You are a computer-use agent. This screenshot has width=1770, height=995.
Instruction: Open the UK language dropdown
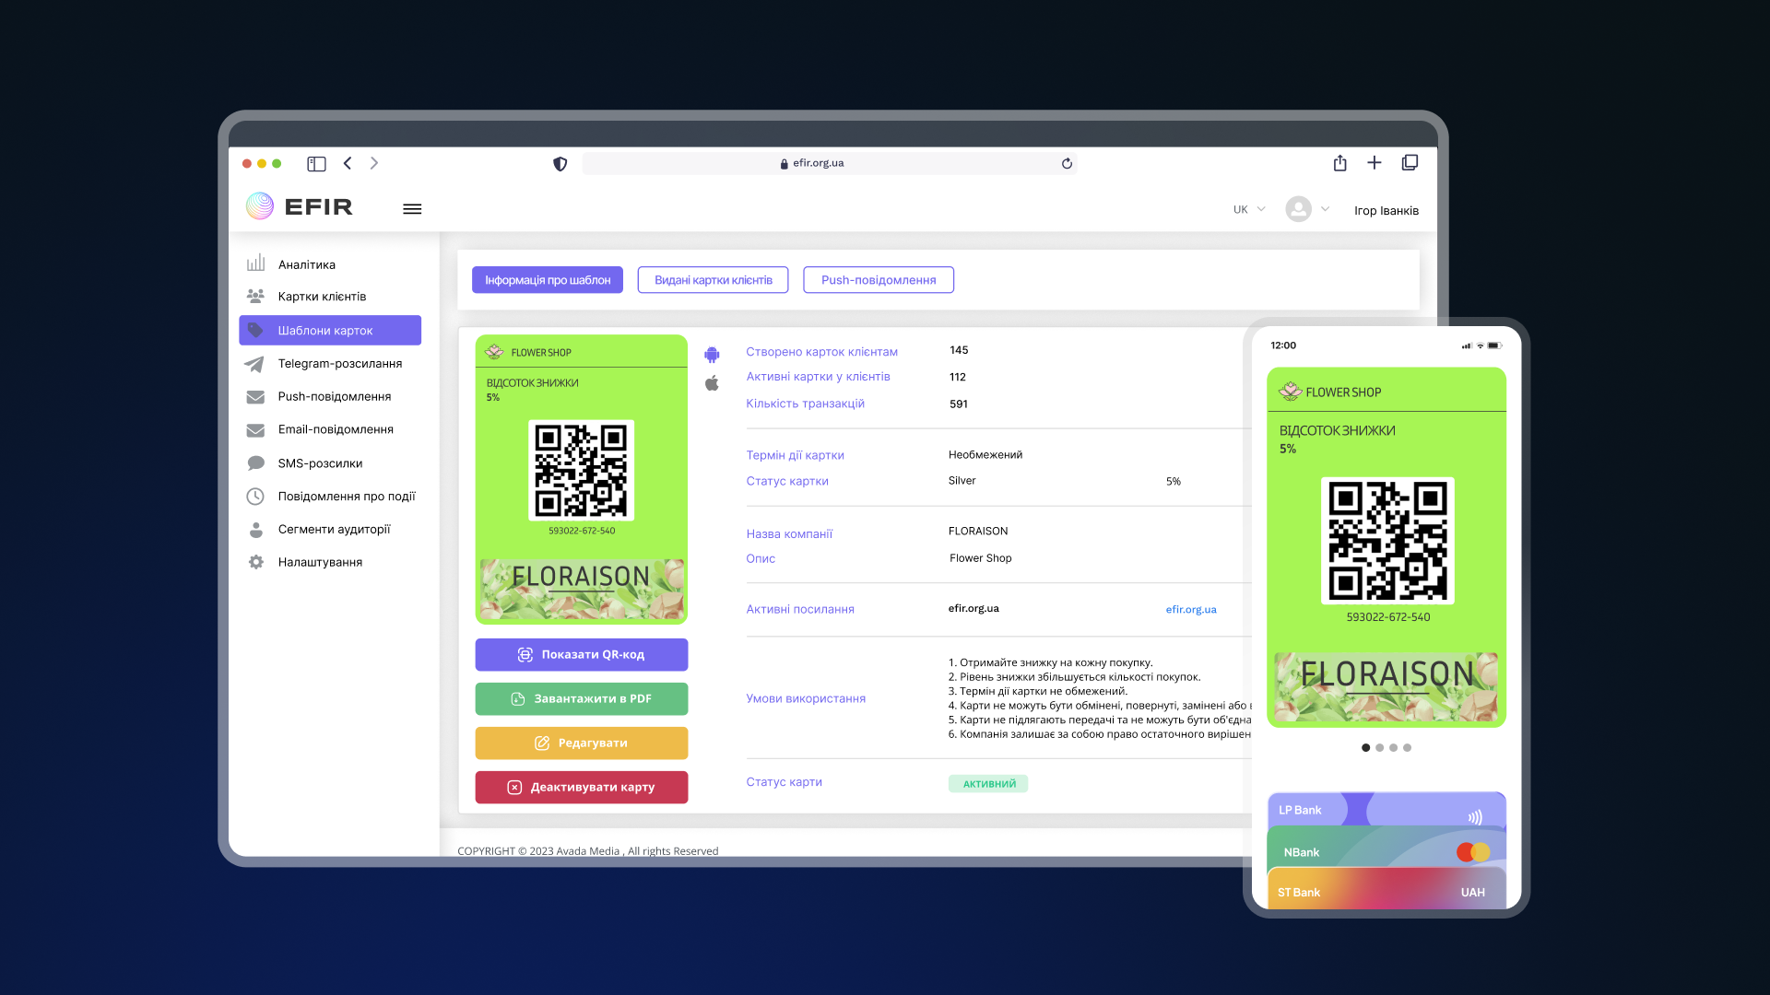pyautogui.click(x=1249, y=210)
